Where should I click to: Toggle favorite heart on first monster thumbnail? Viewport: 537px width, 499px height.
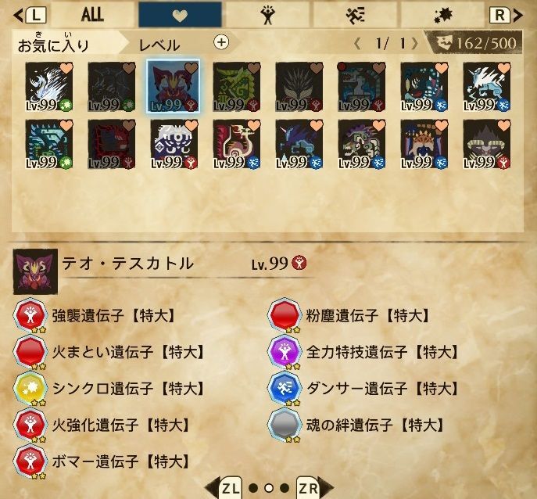pos(66,68)
